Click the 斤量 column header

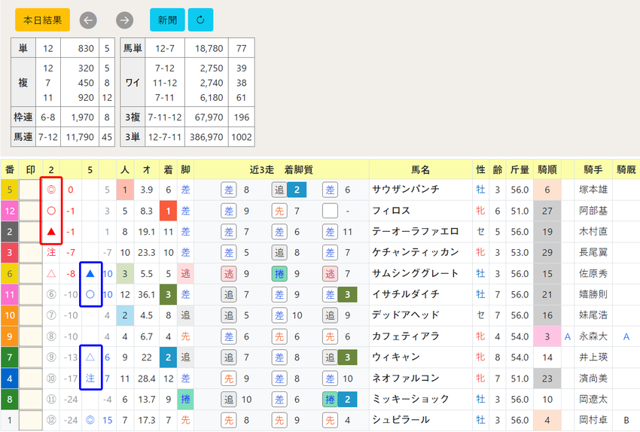pos(520,169)
